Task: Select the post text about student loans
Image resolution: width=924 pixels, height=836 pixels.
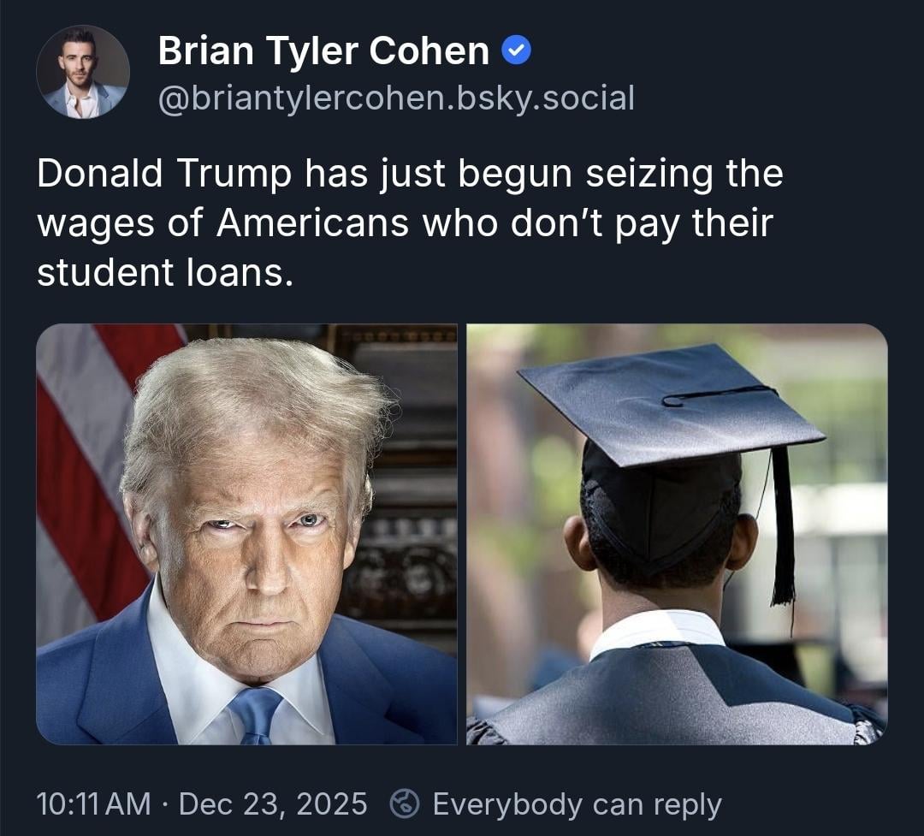Action: (410, 222)
